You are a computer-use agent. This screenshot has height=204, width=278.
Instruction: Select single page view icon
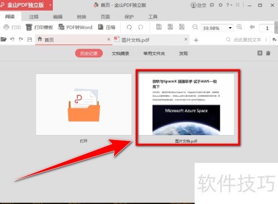[x=159, y=27]
